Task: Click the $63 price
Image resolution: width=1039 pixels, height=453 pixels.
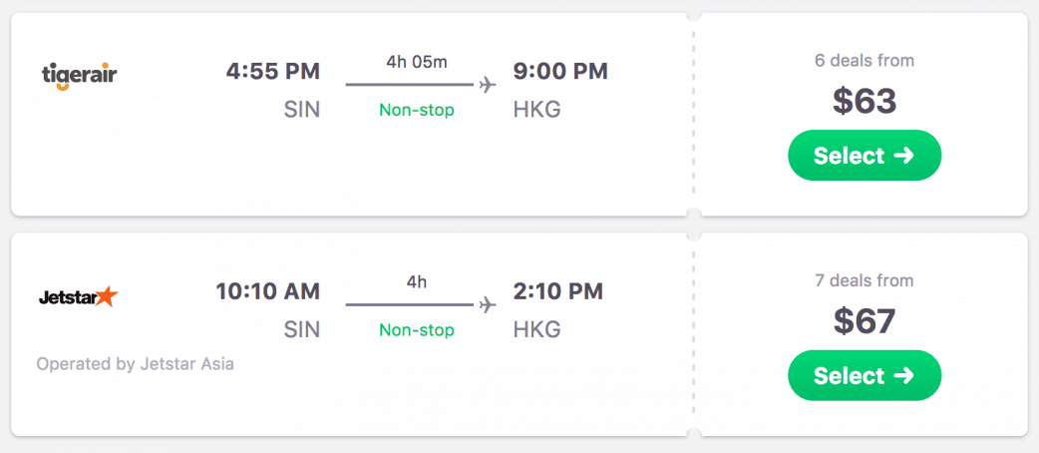Action: point(864,102)
